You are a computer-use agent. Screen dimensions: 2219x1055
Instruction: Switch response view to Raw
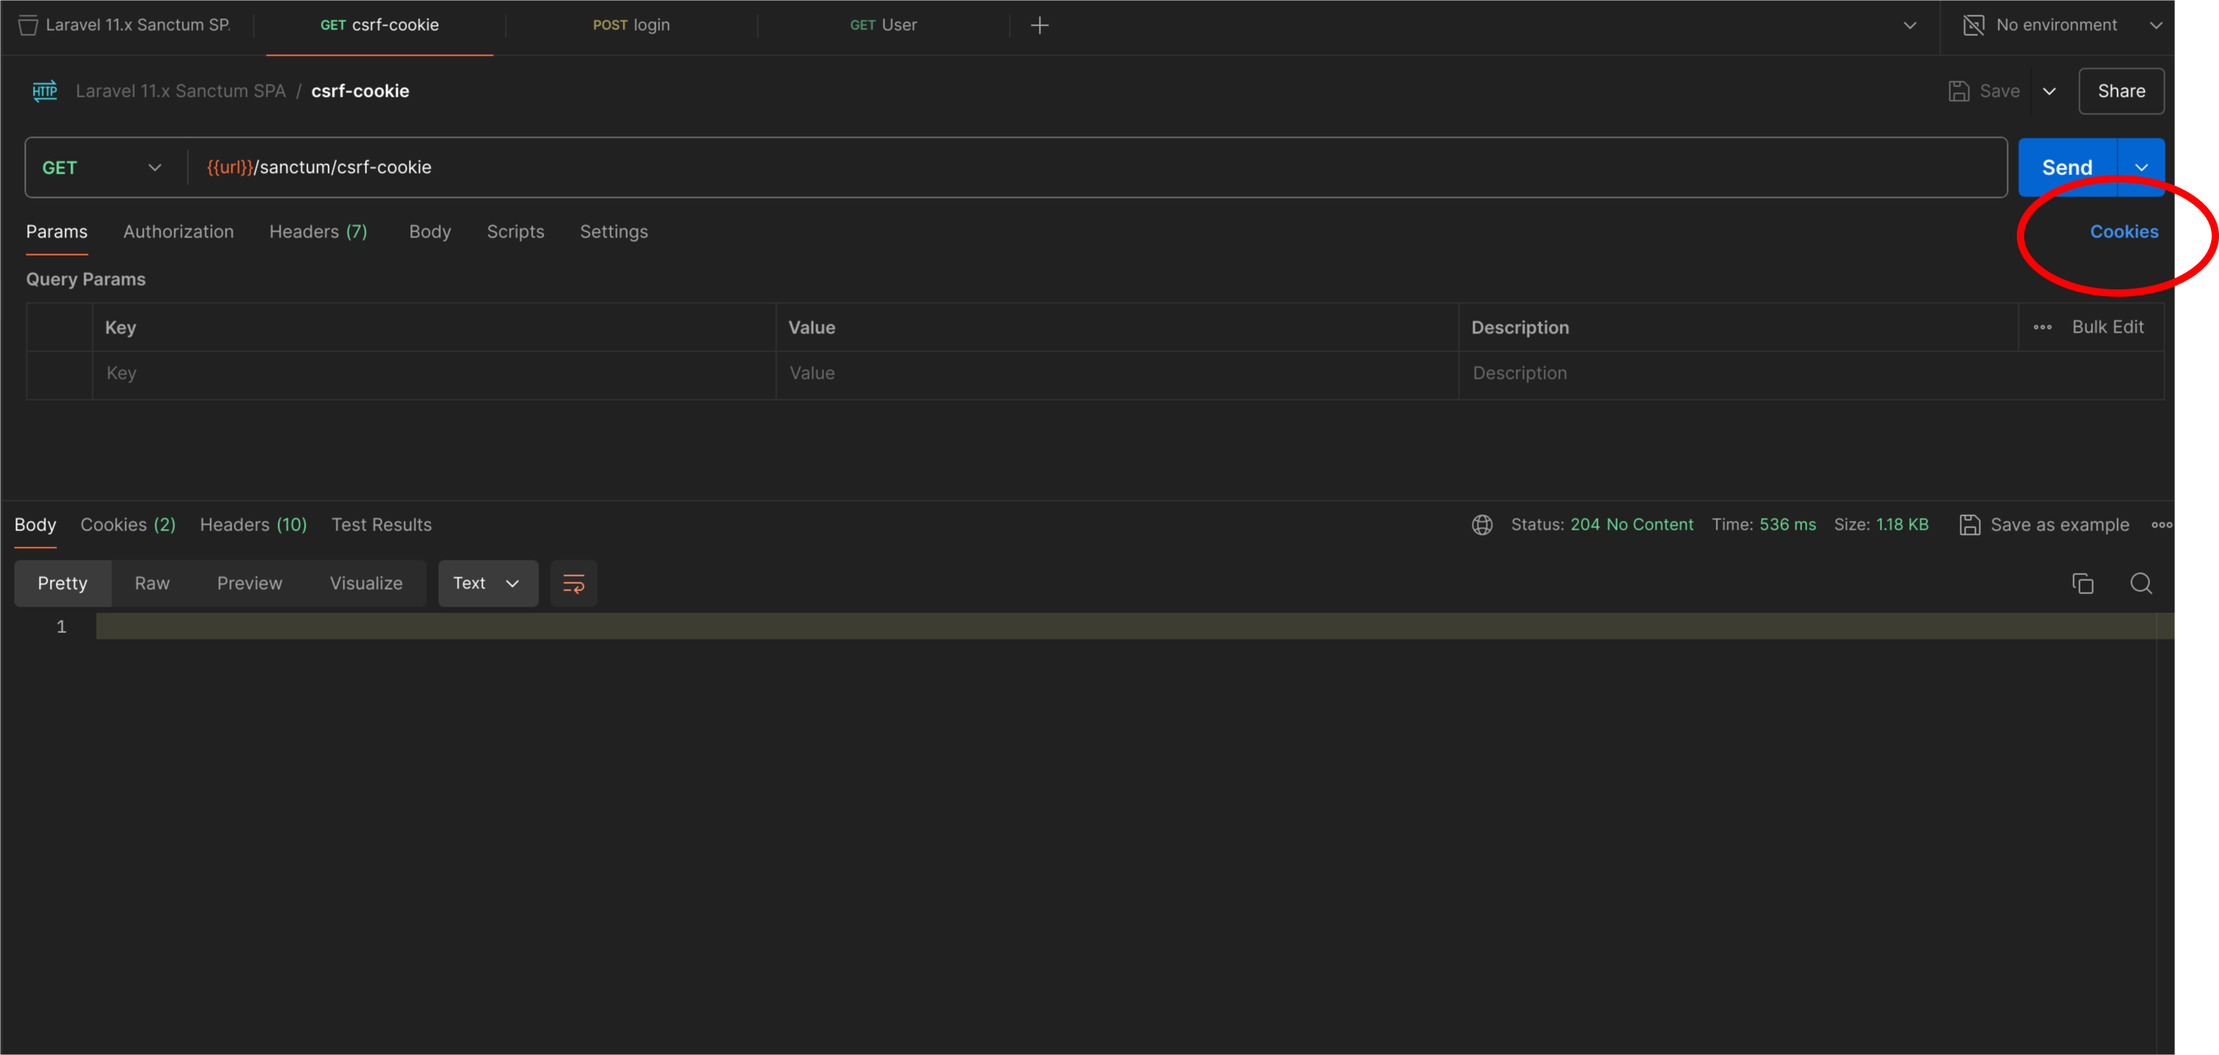(x=152, y=583)
